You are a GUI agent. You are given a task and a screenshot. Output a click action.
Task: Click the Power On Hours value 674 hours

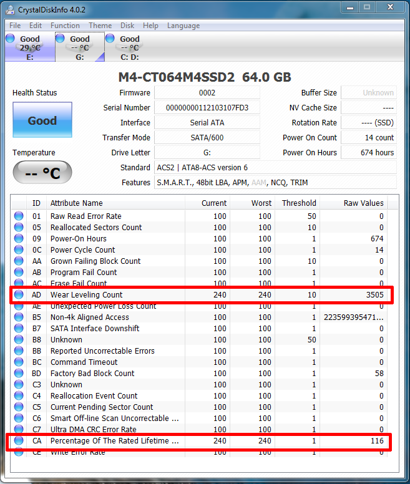pyautogui.click(x=369, y=152)
